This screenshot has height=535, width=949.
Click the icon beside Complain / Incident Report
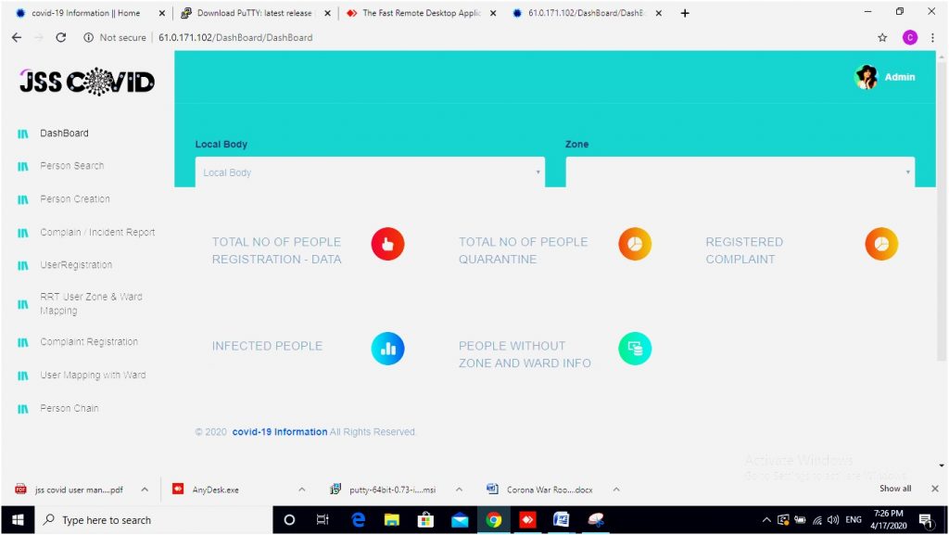tap(23, 233)
